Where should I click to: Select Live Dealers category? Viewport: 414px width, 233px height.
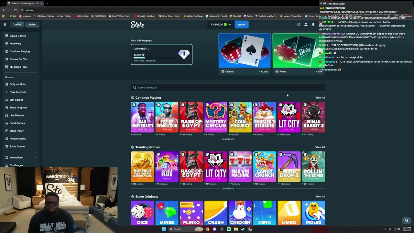pos(21,116)
